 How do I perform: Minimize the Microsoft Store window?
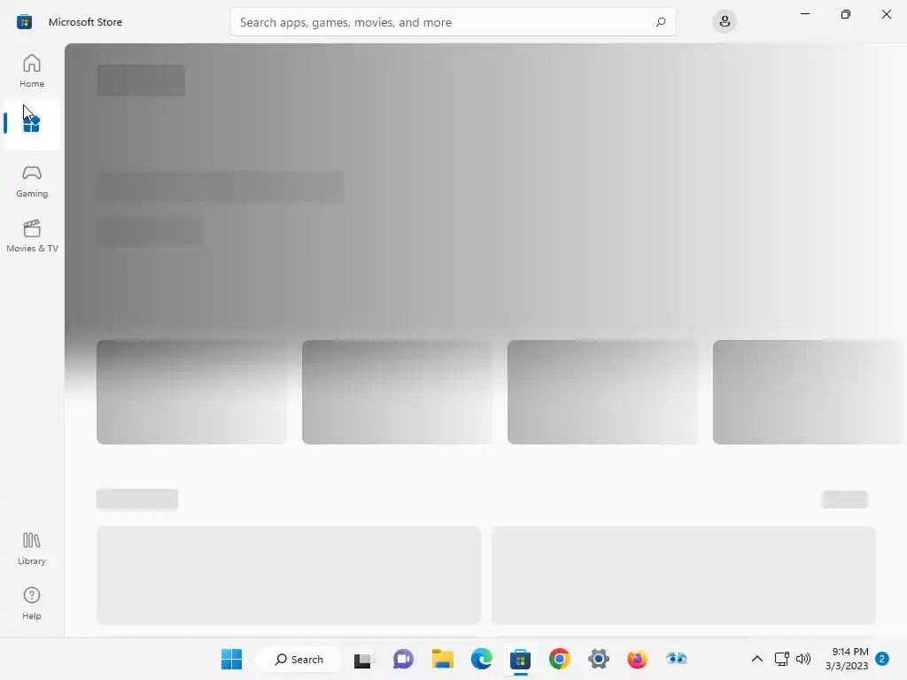tap(804, 14)
